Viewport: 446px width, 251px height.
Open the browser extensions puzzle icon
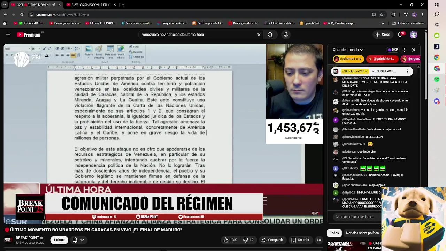(393, 15)
